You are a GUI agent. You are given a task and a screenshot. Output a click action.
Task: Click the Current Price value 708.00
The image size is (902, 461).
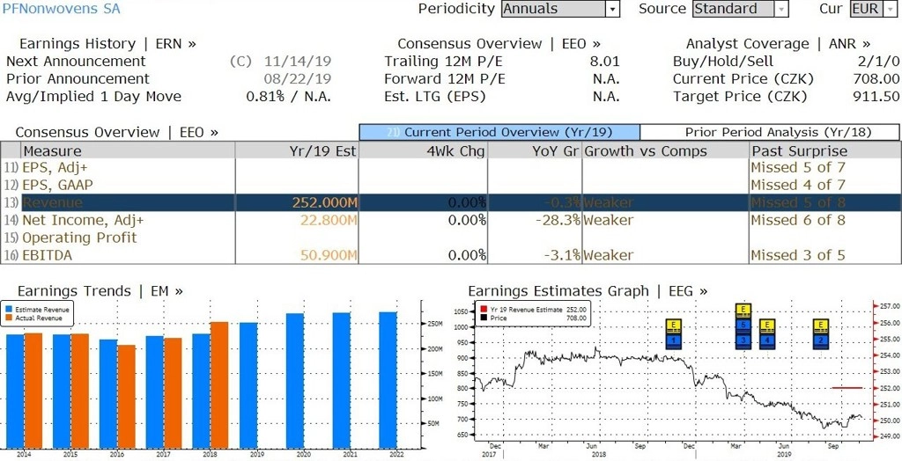click(876, 79)
